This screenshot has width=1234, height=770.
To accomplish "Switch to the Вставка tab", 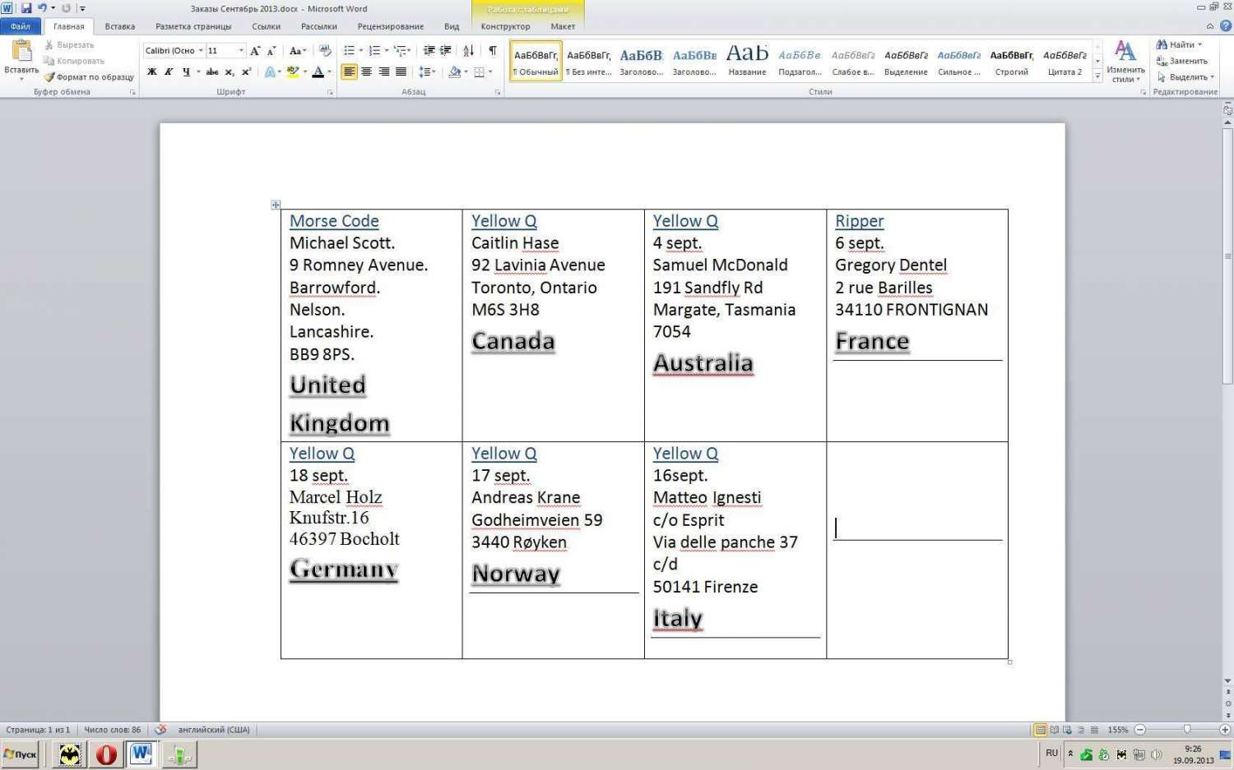I will point(119,26).
